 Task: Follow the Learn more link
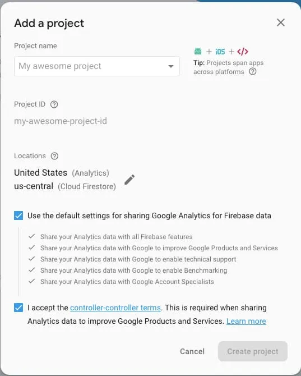[246, 321]
